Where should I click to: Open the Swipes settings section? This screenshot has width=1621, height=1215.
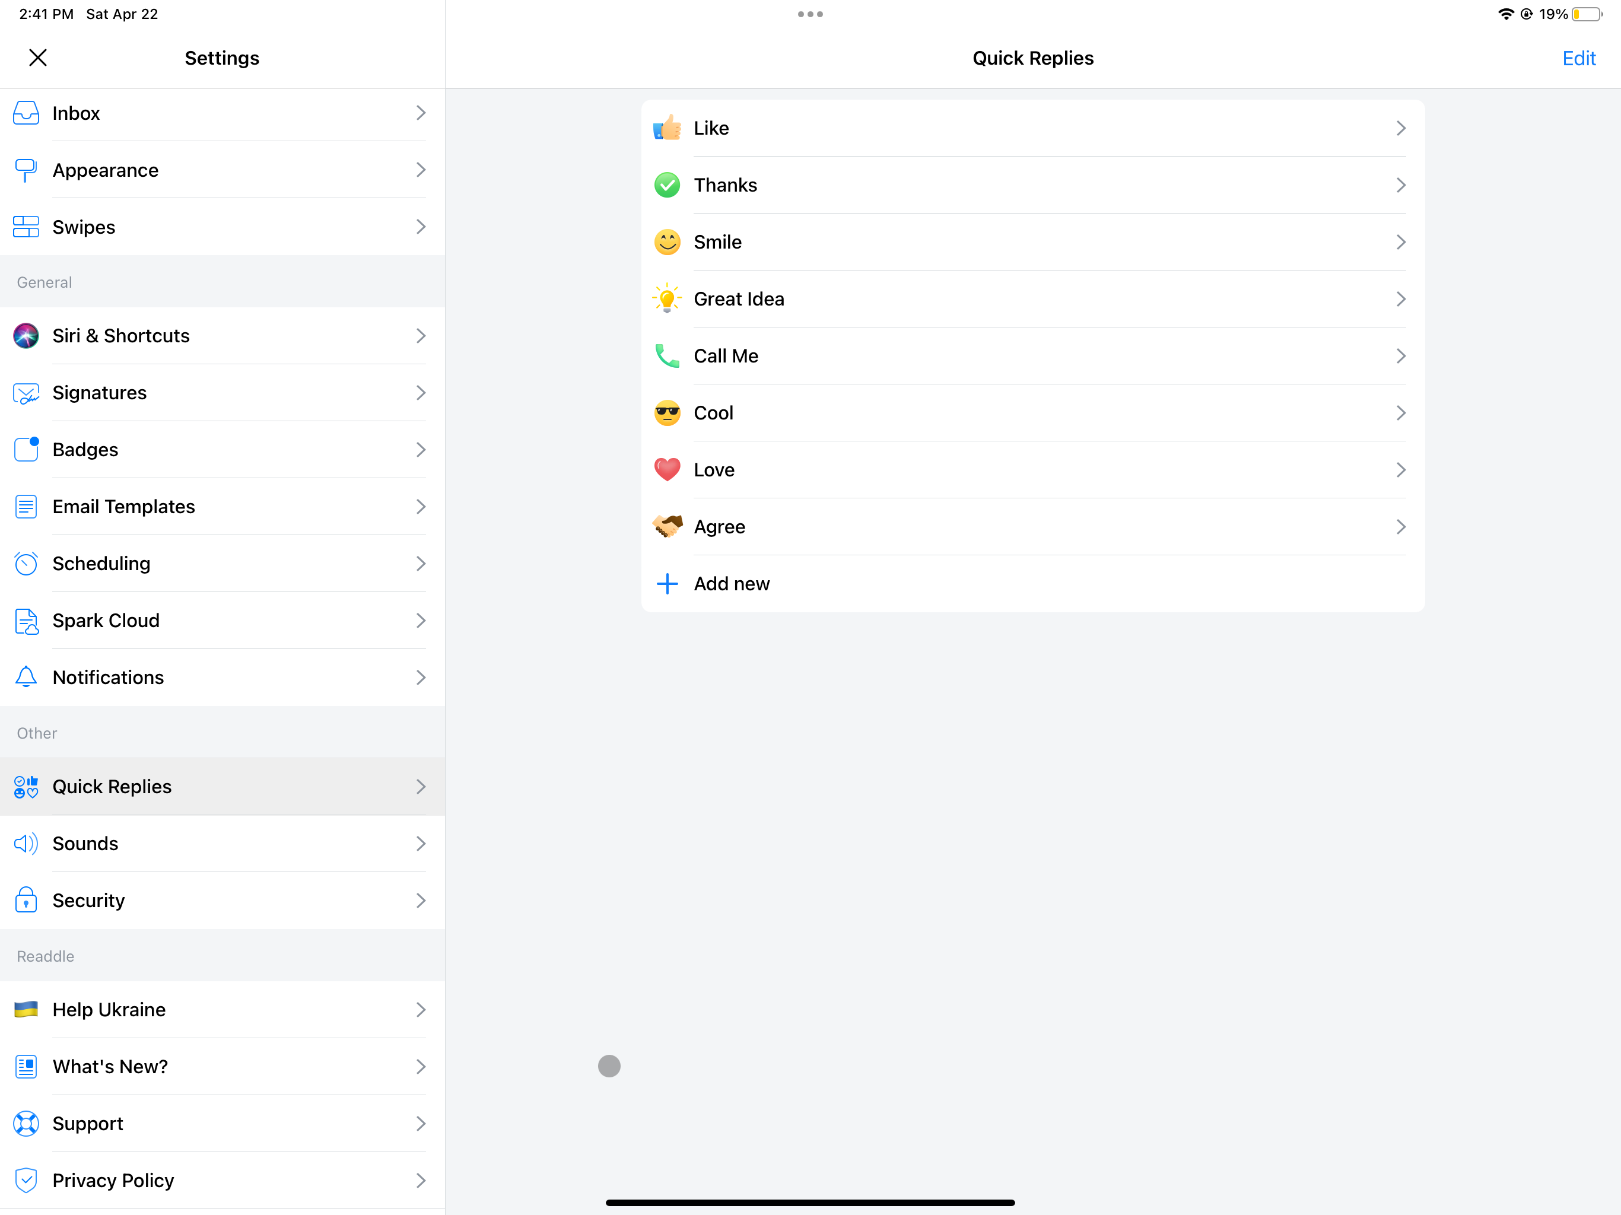(222, 227)
